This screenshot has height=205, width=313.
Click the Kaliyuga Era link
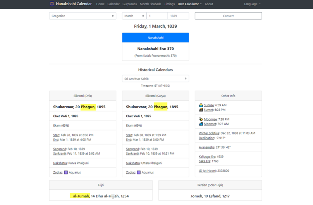pyautogui.click(x=207, y=157)
